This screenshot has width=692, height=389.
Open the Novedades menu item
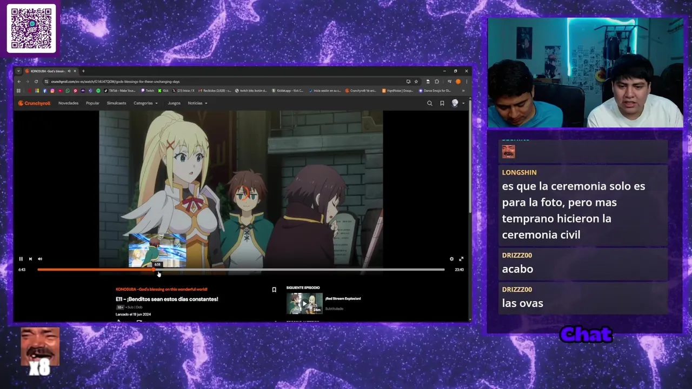[x=68, y=103]
